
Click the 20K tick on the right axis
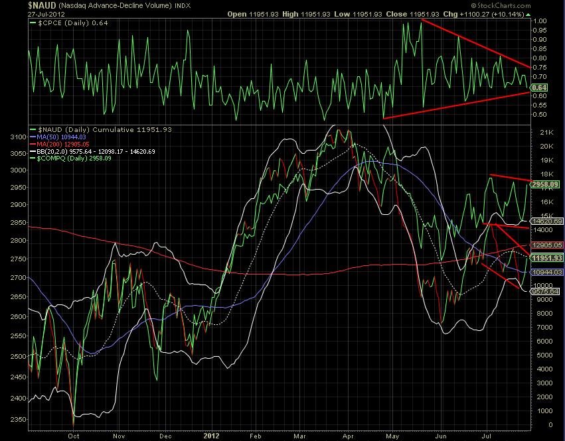coord(546,146)
